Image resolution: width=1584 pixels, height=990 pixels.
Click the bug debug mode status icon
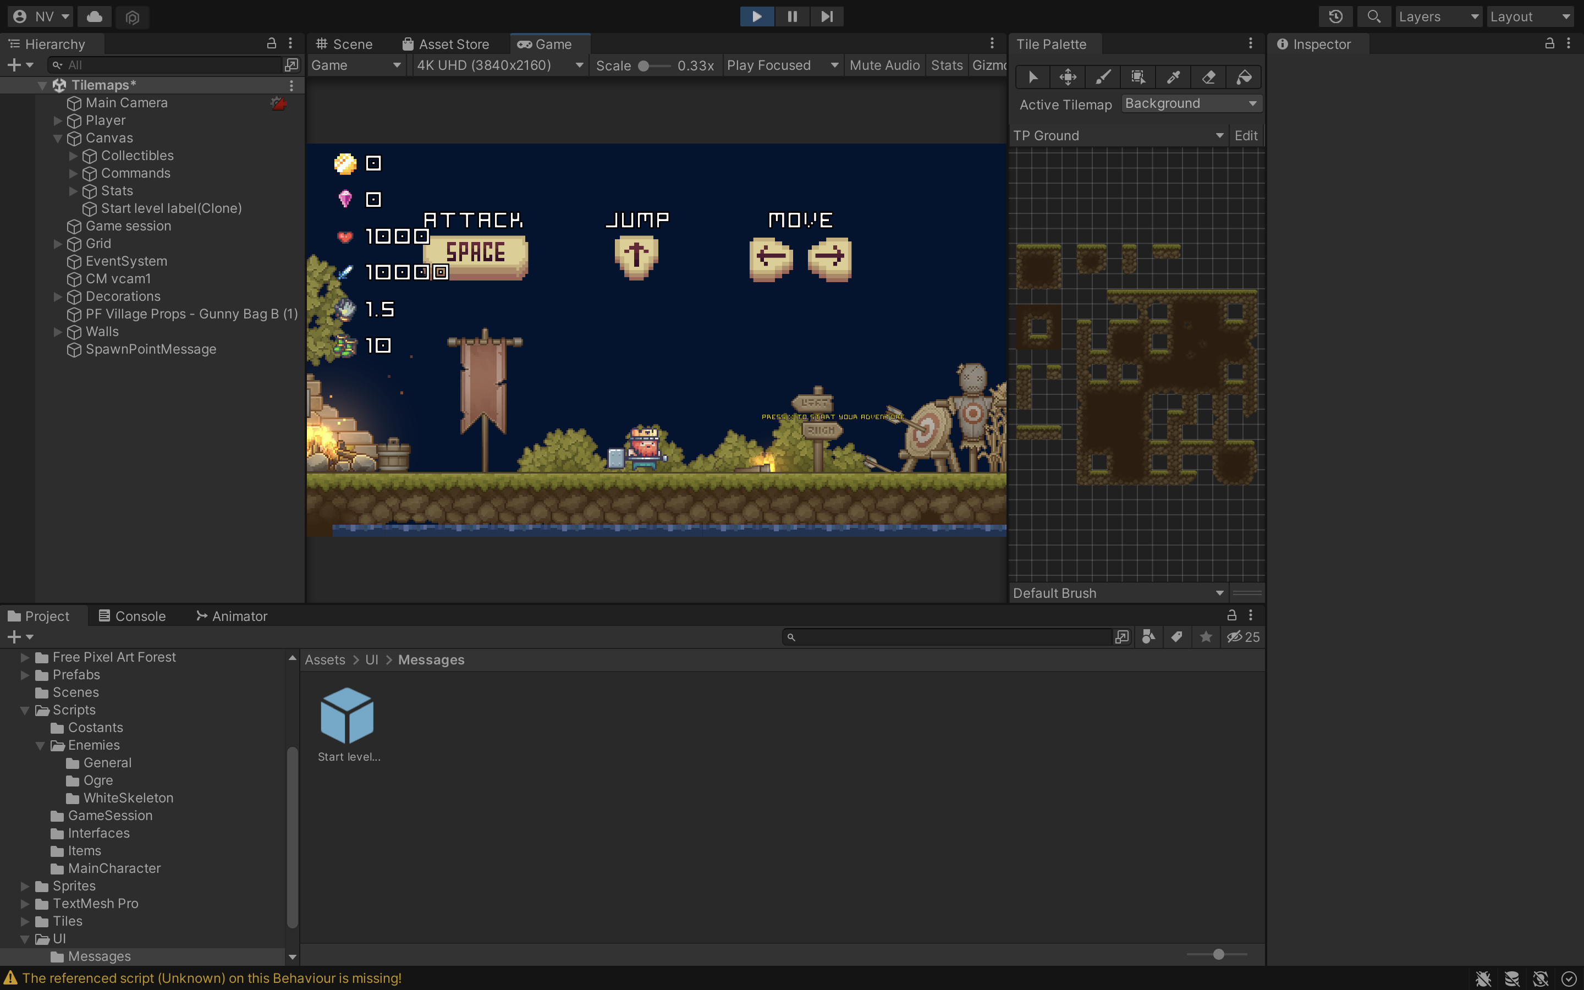[1483, 978]
